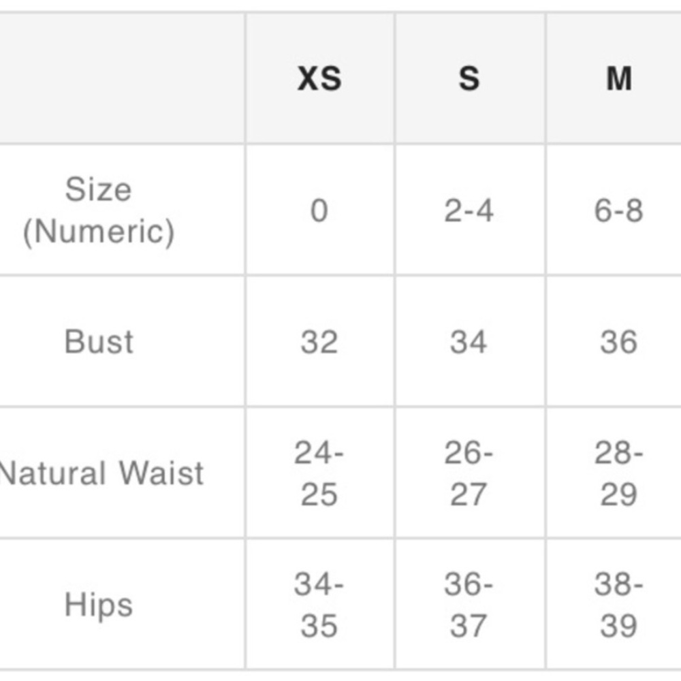681x681 pixels.
Task: Click the numeric size 0 cell
Action: pos(319,210)
